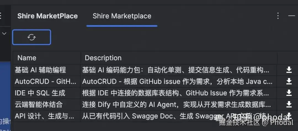The image size is (298, 131).
Task: Download the 云端智能体结合 package
Action: tap(289, 104)
